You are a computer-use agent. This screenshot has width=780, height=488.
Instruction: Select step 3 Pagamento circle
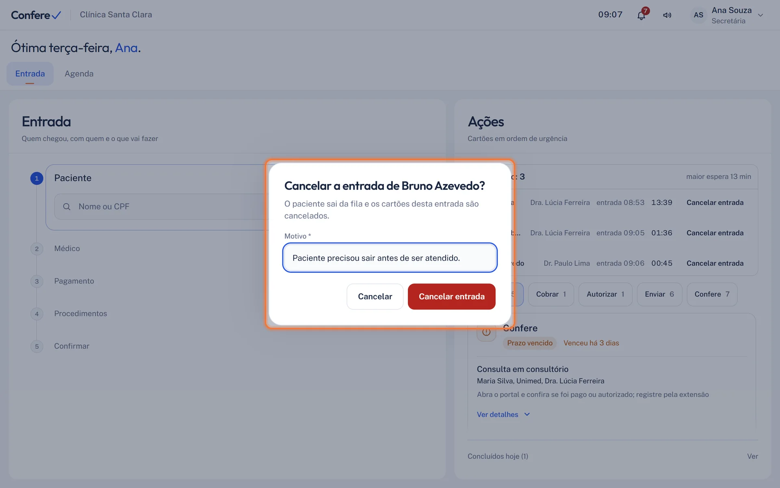pyautogui.click(x=37, y=281)
